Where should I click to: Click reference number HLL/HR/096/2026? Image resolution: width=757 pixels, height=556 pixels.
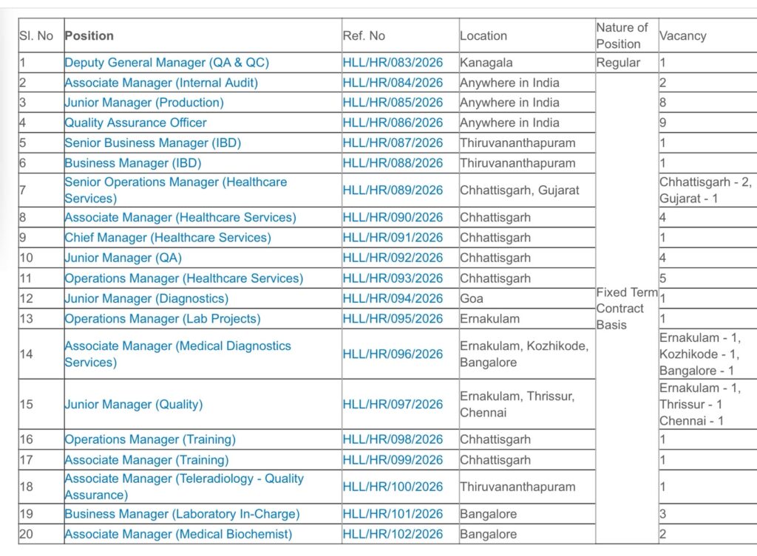(393, 354)
